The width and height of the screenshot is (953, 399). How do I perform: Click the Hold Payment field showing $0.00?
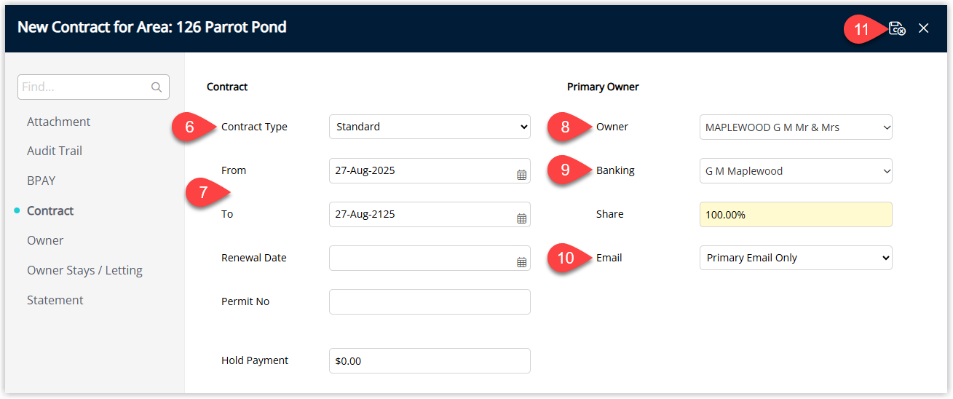coord(430,360)
